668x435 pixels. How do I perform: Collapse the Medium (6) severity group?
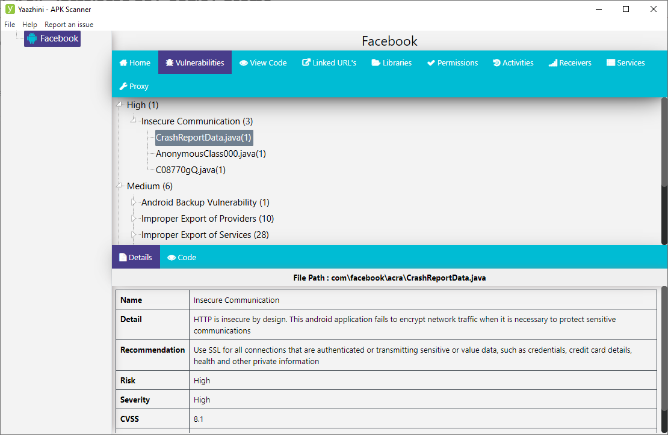(x=120, y=186)
